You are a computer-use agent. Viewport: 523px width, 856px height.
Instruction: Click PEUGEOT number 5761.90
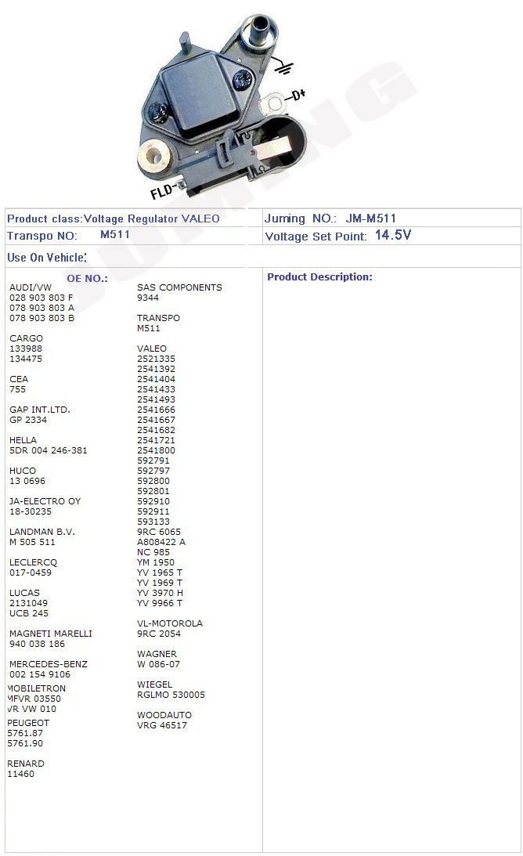(x=25, y=743)
